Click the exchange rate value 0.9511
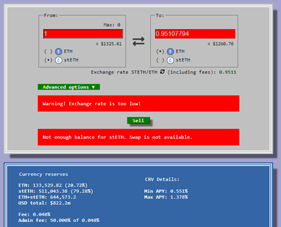Image resolution: width=281 pixels, height=227 pixels. (228, 72)
